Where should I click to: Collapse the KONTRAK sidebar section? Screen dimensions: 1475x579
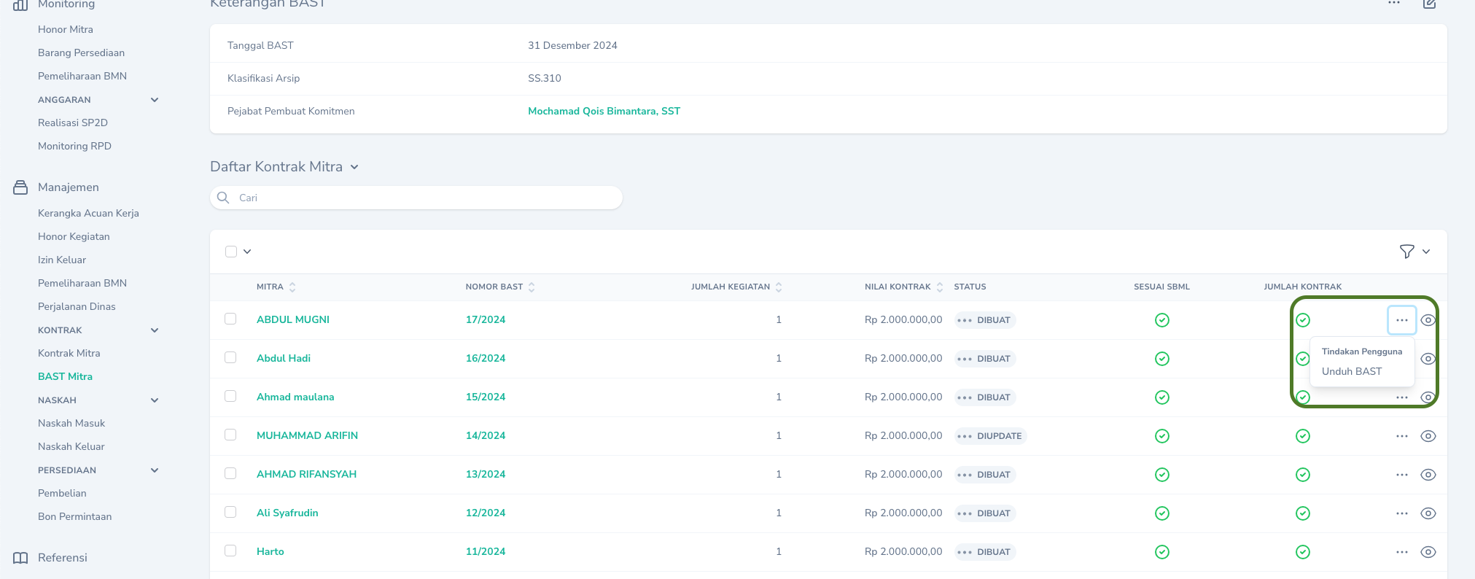point(155,330)
